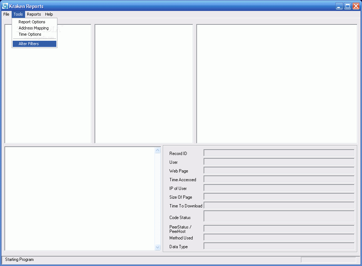Open the File menu

pyautogui.click(x=6, y=14)
